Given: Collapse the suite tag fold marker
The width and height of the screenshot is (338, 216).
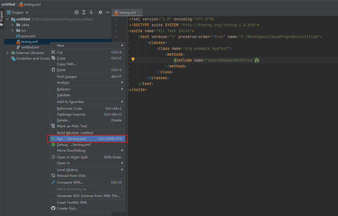Looking at the screenshot, I should 128,31.
